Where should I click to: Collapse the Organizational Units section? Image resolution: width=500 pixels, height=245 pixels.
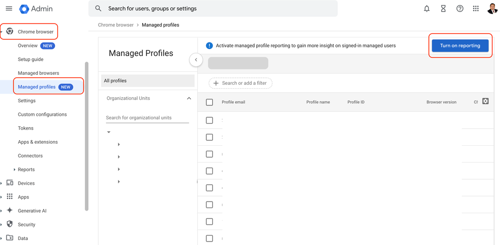pos(189,98)
